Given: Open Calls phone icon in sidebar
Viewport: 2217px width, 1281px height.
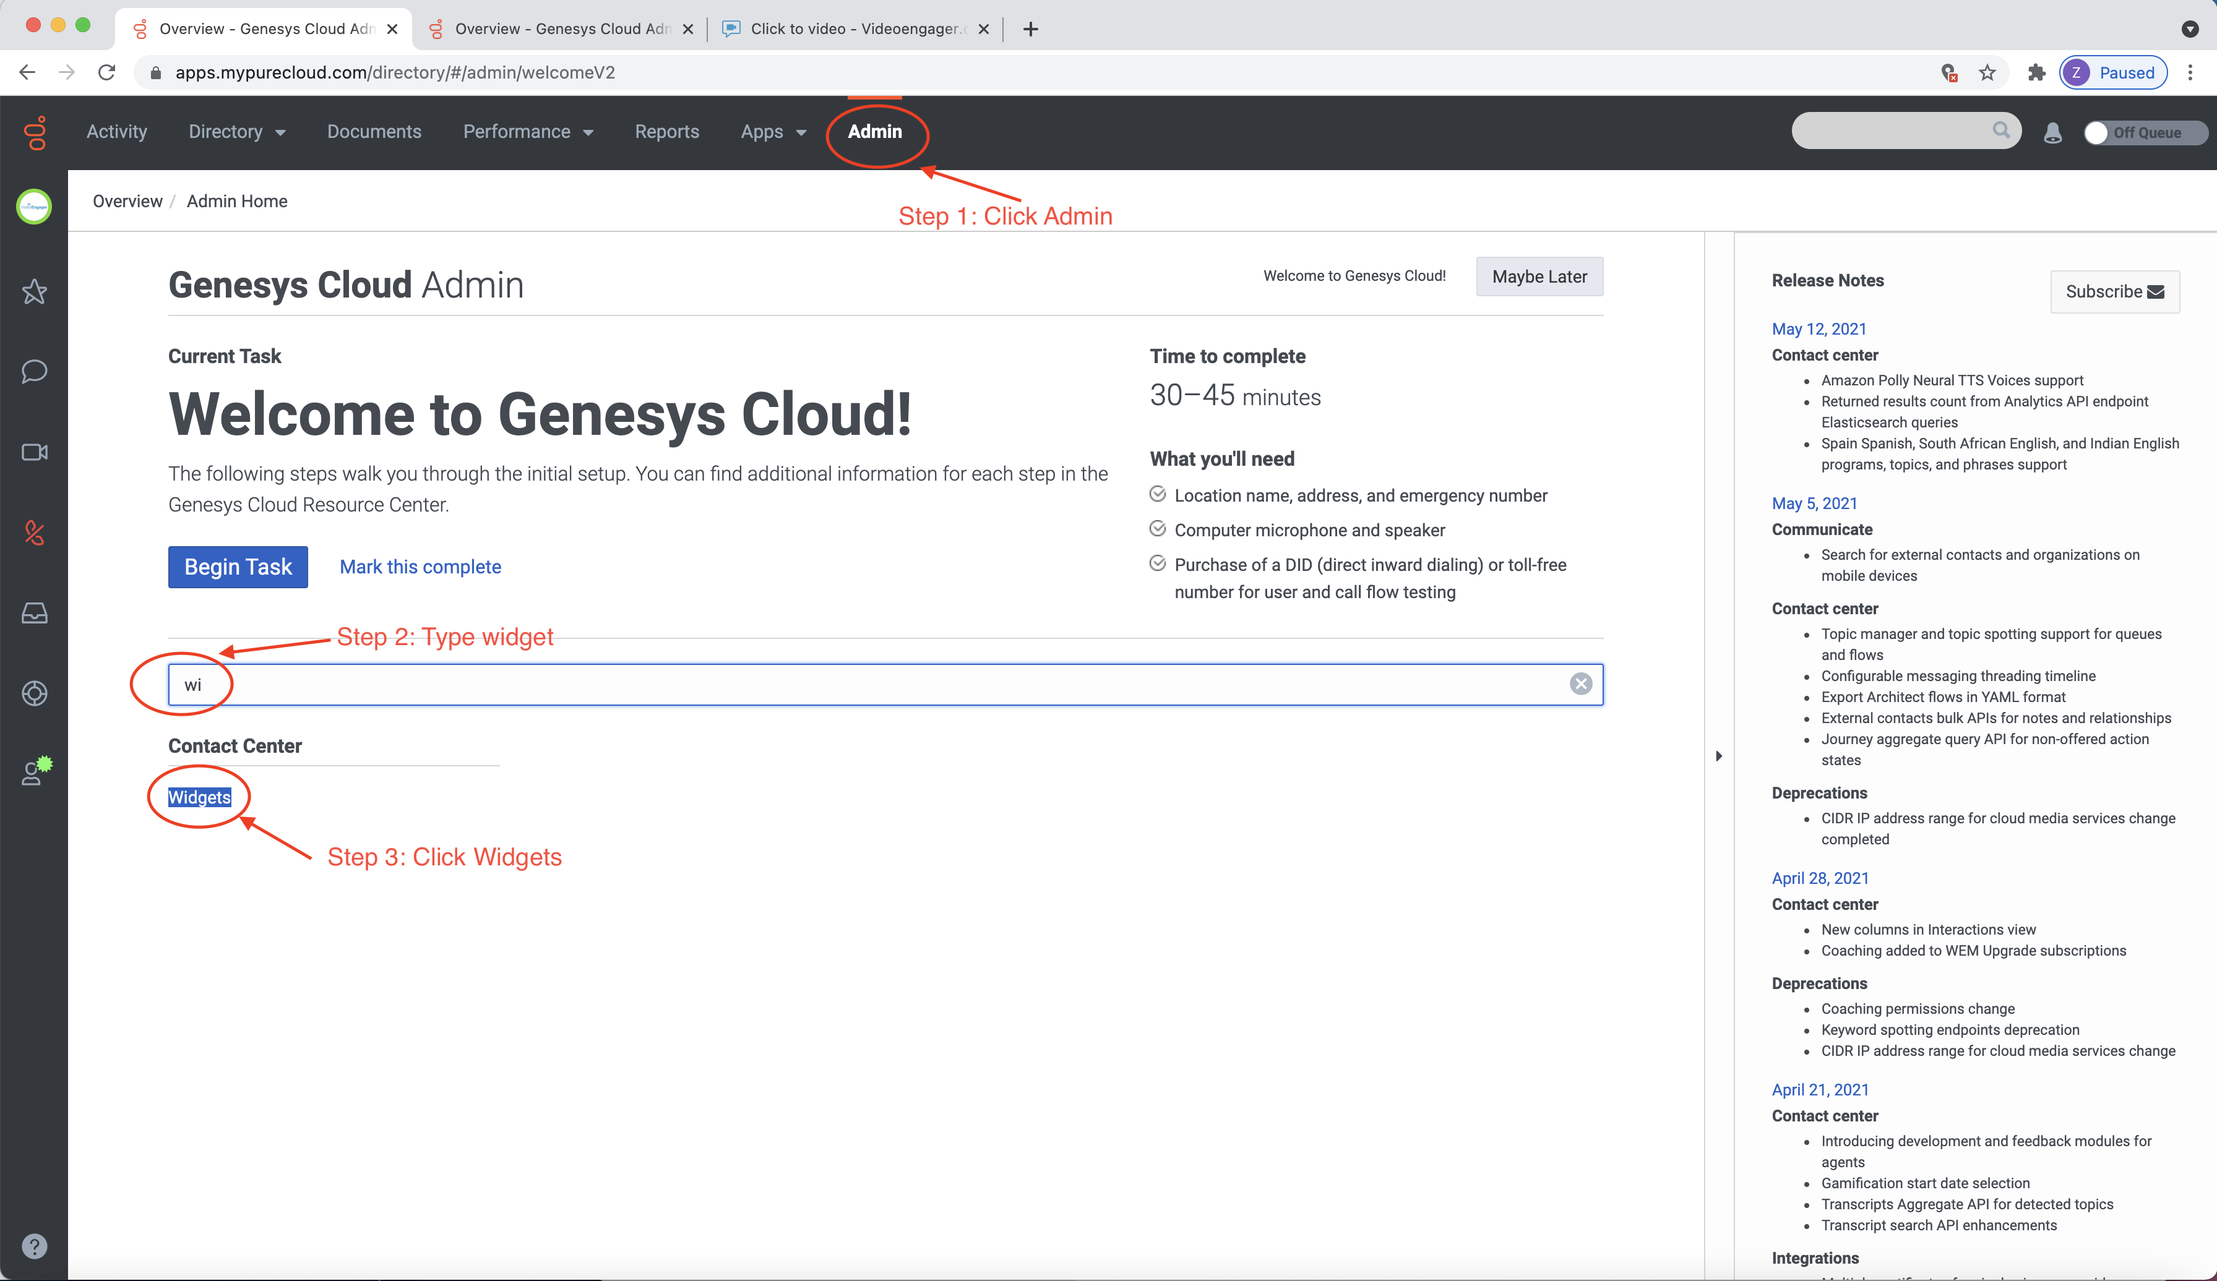Looking at the screenshot, I should coord(34,532).
